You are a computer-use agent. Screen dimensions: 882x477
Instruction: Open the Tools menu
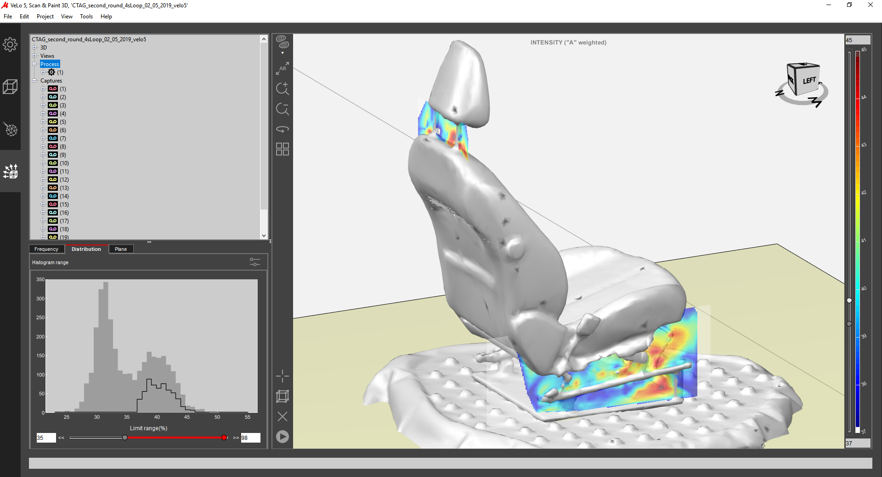(86, 17)
